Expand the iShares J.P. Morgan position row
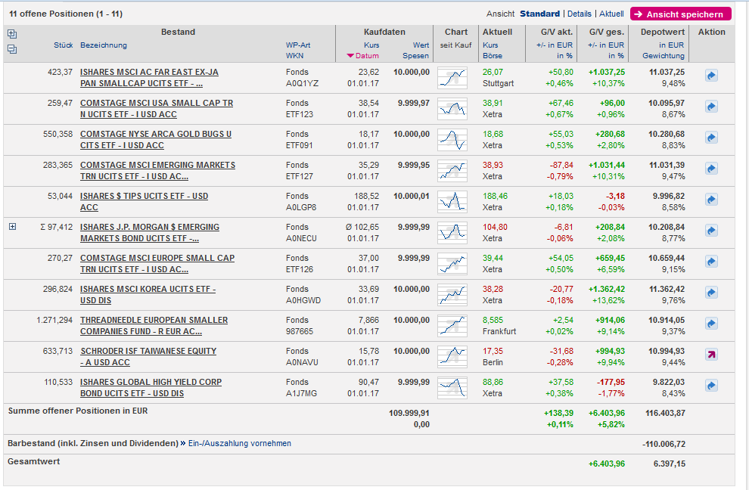Viewport: 749px width, 490px height. pos(12,227)
